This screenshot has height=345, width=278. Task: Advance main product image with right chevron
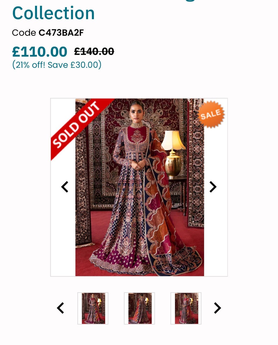(213, 187)
